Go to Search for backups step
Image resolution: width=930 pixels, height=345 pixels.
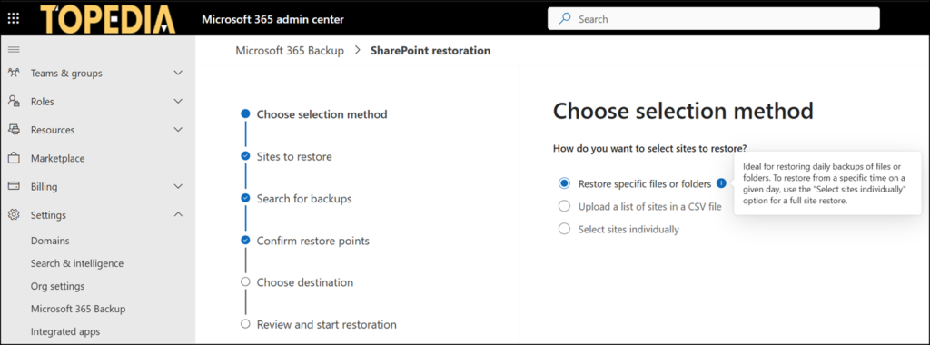[x=304, y=199]
